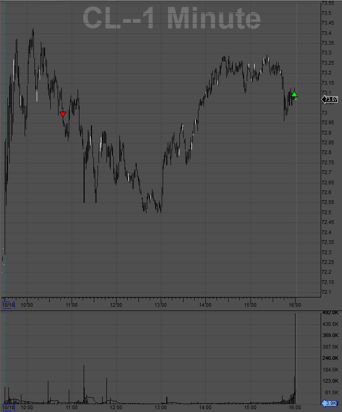
Task: Click the 72.5 price axis label
Action: pos(326,212)
